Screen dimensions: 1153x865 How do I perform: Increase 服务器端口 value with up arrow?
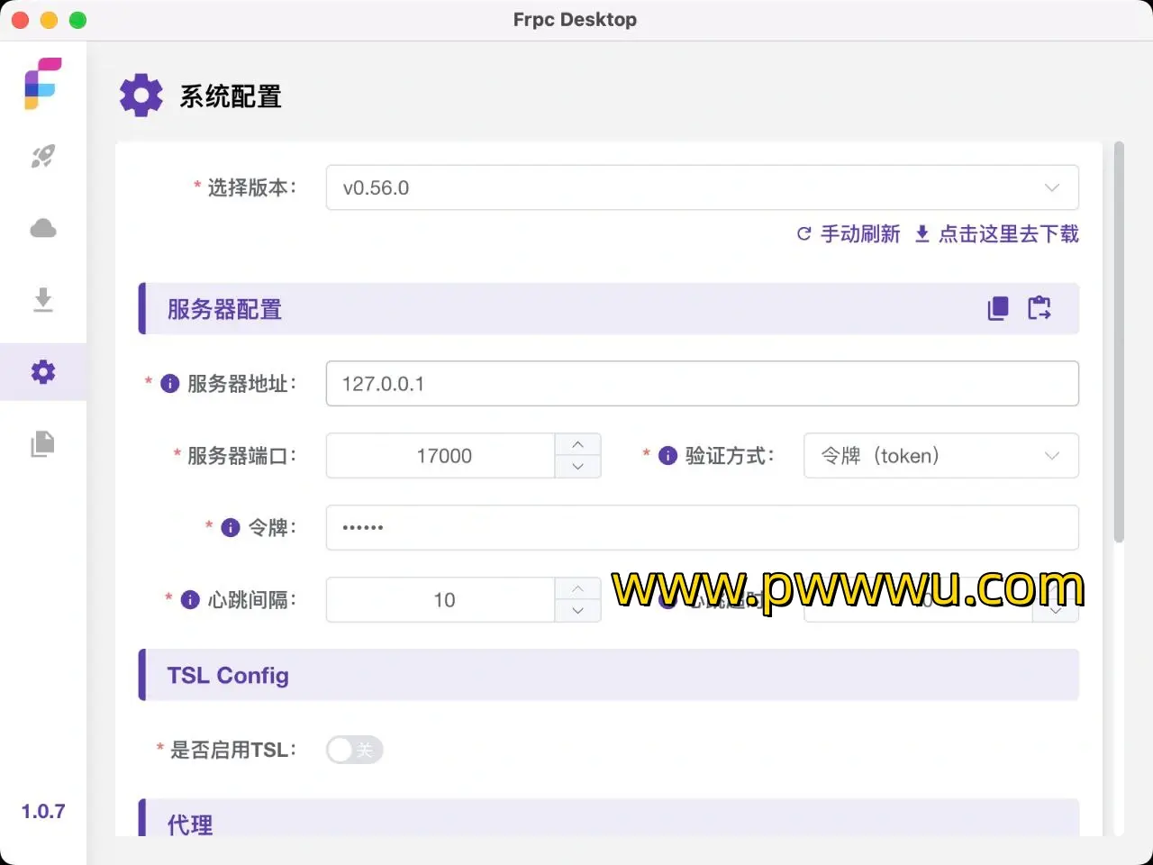(x=577, y=445)
